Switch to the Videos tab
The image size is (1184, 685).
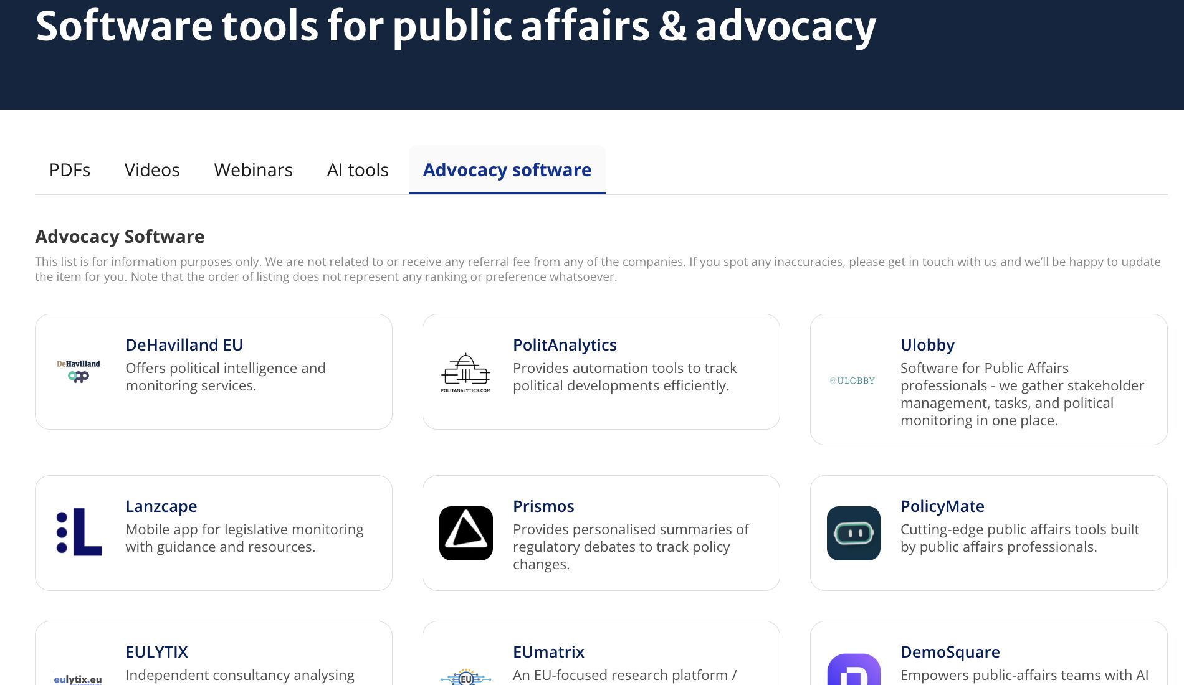tap(152, 170)
